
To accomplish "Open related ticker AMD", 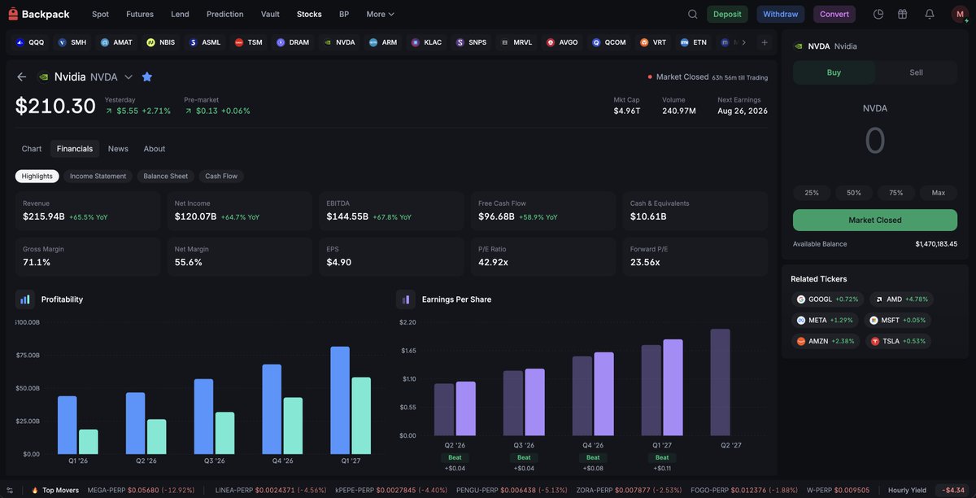I will pos(901,299).
